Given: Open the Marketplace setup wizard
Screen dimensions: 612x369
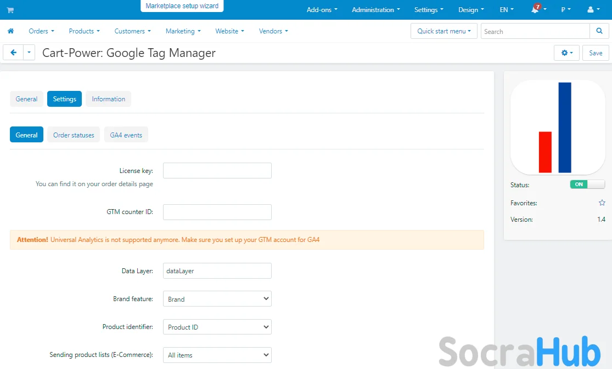Looking at the screenshot, I should pyautogui.click(x=182, y=6).
